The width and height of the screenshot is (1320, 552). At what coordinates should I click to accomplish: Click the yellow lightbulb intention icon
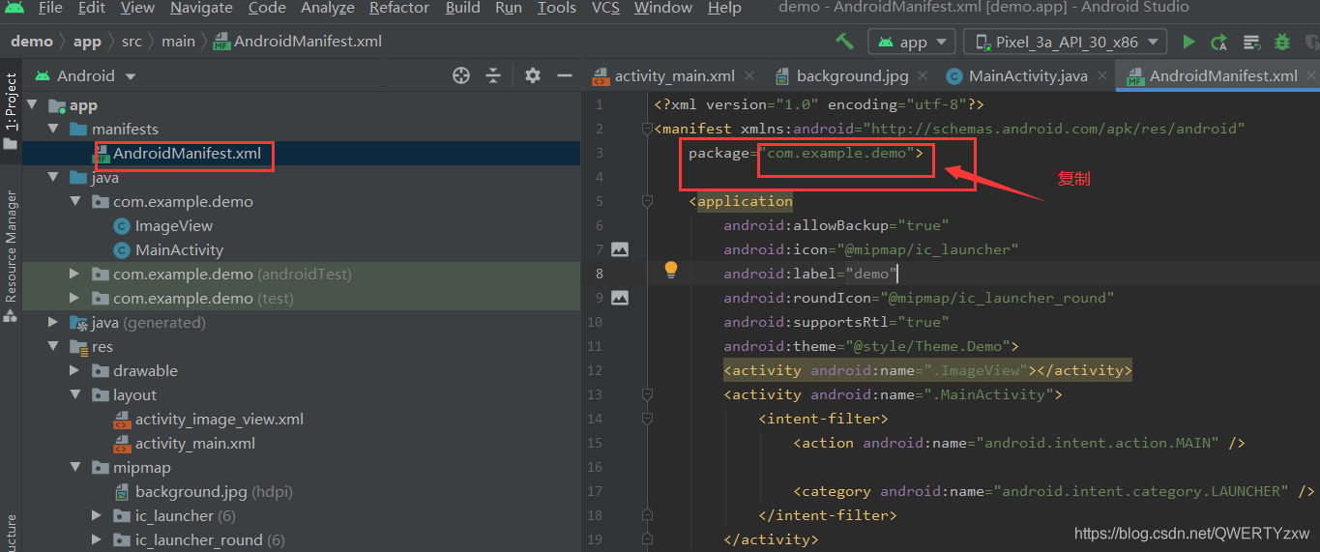pyautogui.click(x=671, y=270)
